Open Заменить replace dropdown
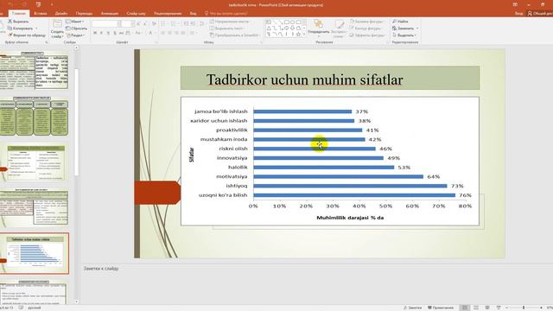Screen dimensions: 553x311 [405, 29]
